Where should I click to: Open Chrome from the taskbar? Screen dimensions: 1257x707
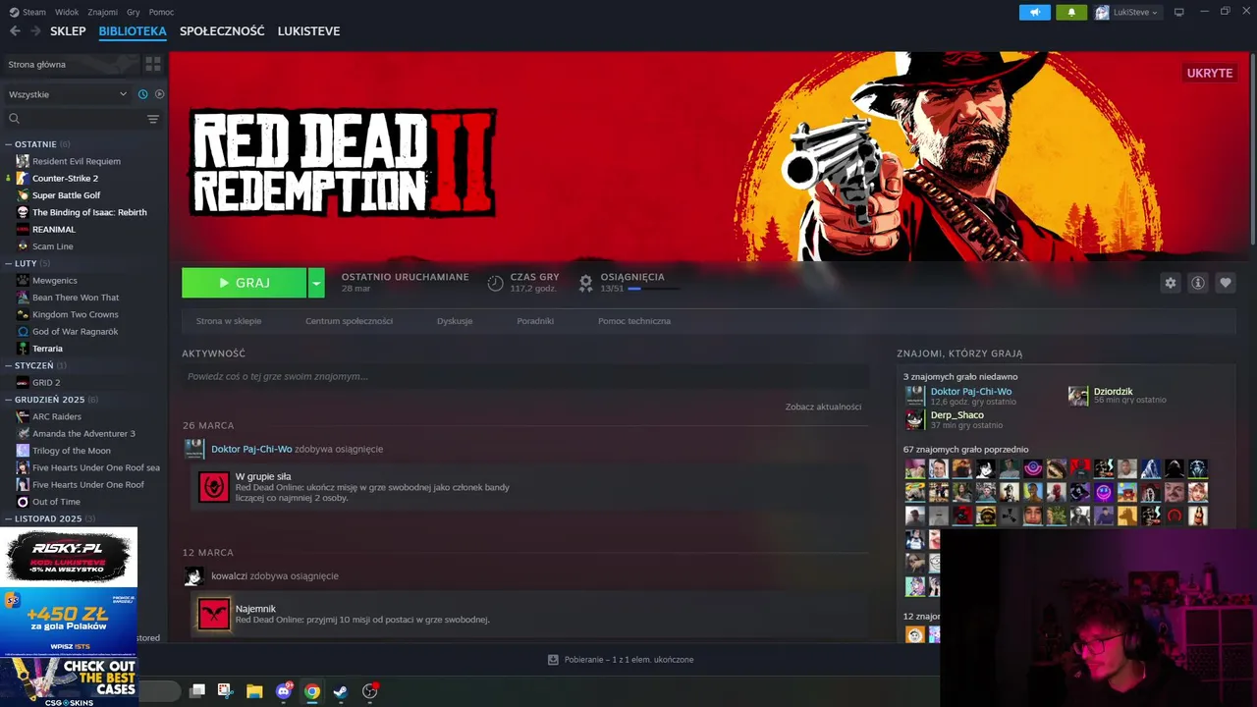tap(312, 691)
